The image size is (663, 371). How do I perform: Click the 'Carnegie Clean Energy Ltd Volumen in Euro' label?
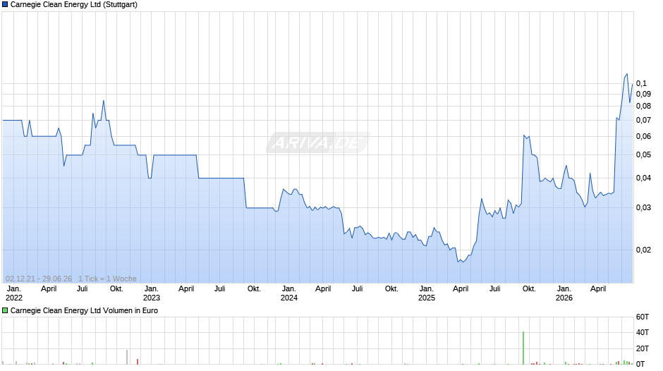(84, 310)
